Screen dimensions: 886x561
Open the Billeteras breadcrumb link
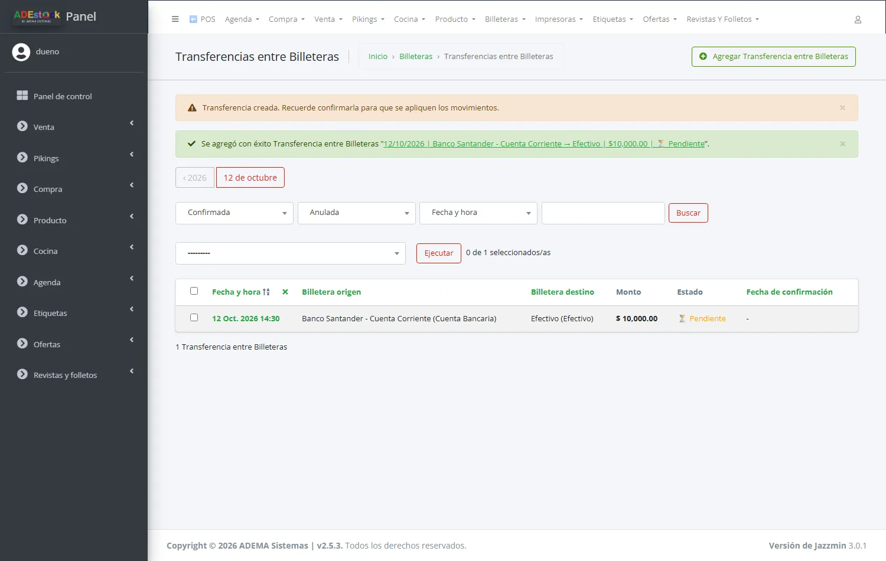416,57
